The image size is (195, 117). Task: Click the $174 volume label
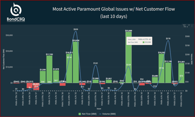(69, 58)
